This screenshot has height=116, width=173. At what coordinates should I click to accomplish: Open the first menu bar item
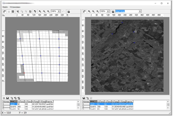pos(5,7)
